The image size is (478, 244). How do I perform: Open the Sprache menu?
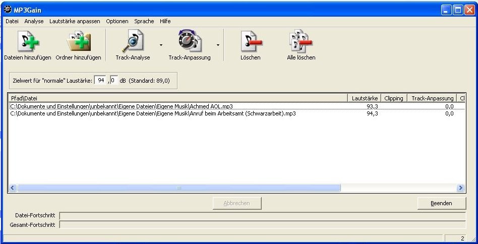[144, 21]
